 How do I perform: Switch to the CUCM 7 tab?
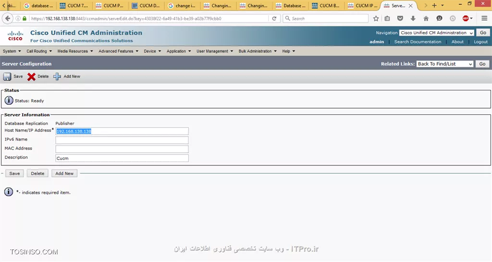[x=74, y=6]
